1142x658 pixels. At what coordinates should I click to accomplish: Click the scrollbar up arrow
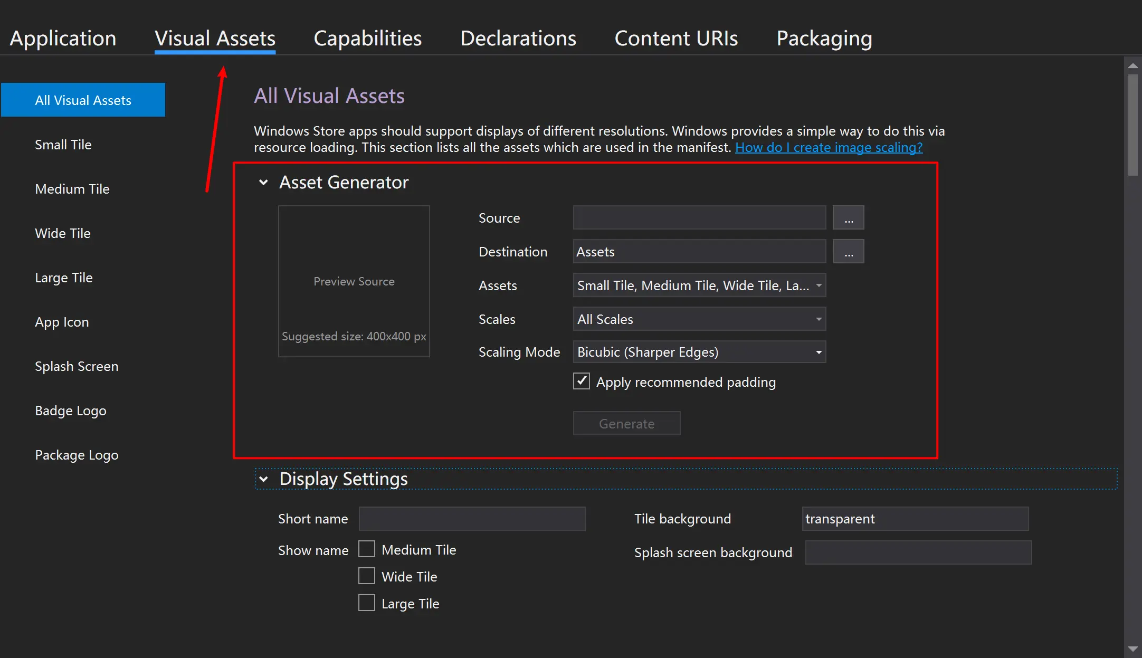click(1133, 66)
